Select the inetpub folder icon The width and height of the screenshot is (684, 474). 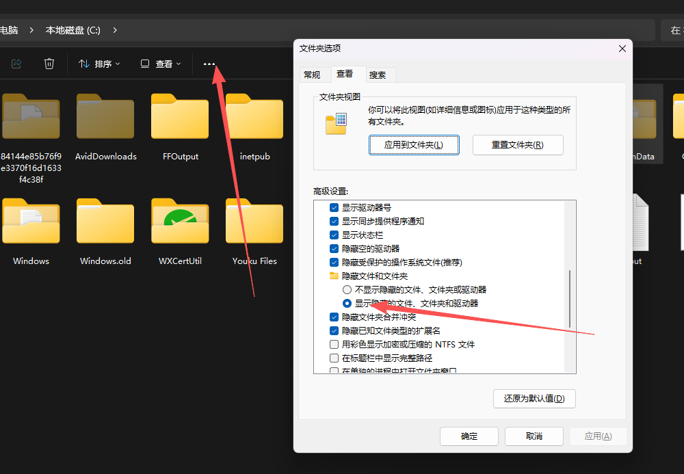pos(254,116)
